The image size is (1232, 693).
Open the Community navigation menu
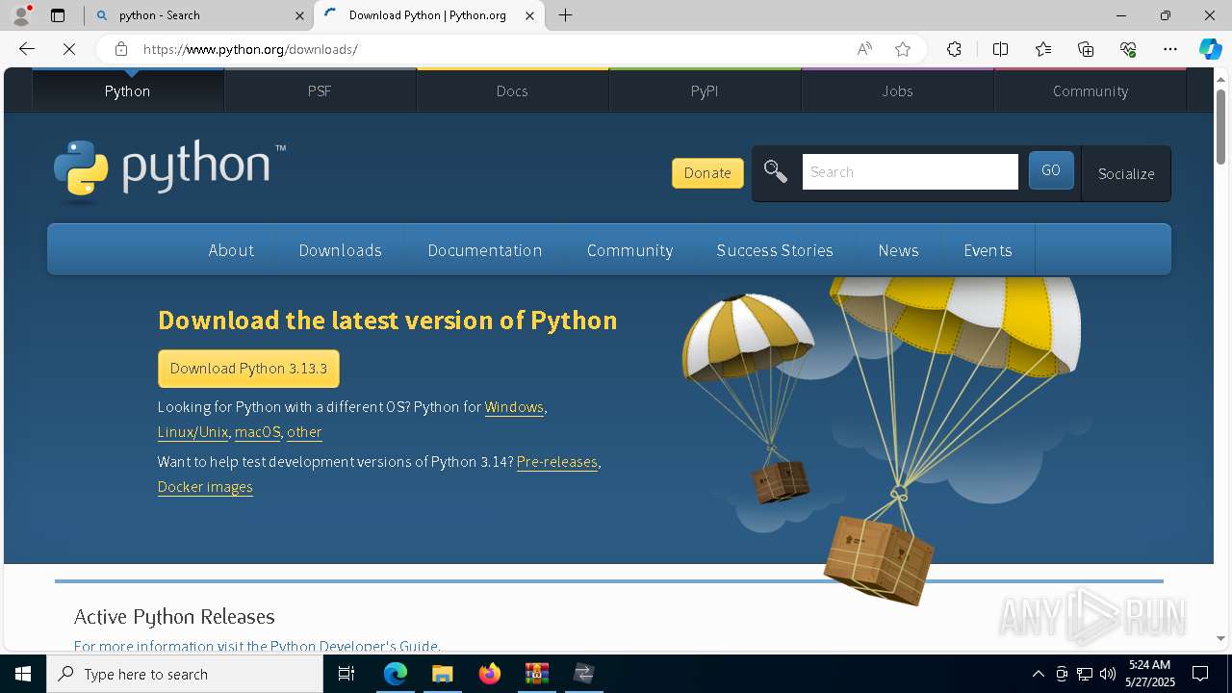pos(630,250)
